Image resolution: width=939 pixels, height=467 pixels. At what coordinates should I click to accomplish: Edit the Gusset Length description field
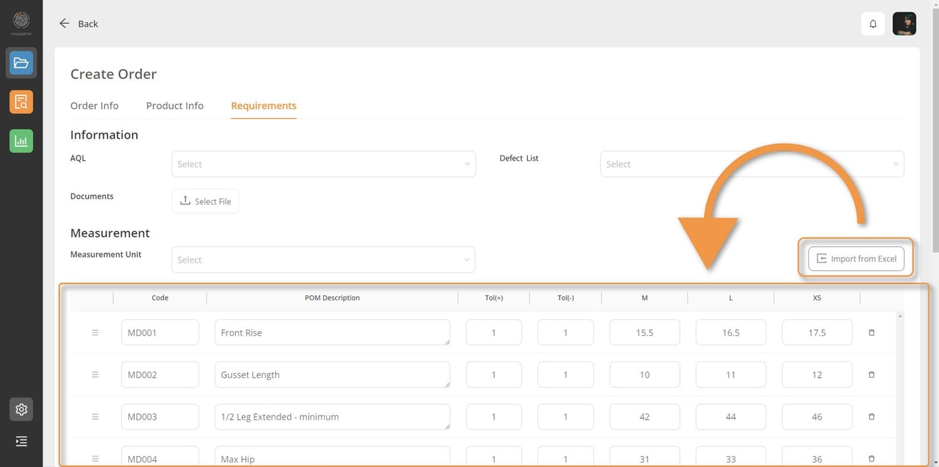click(332, 374)
